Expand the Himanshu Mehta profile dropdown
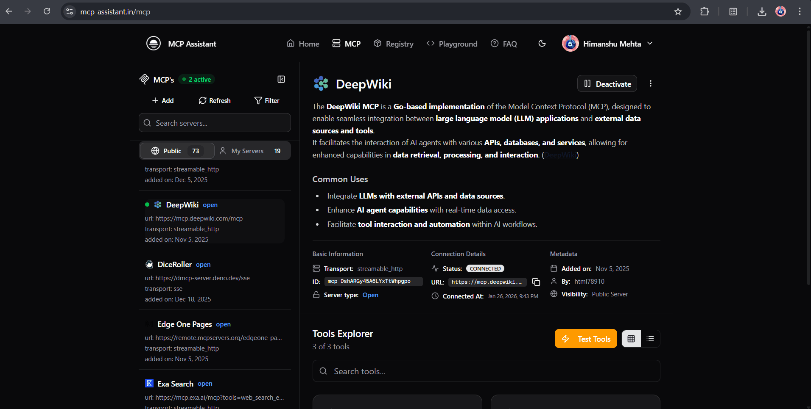Screen dimensions: 811x409 click(x=649, y=43)
